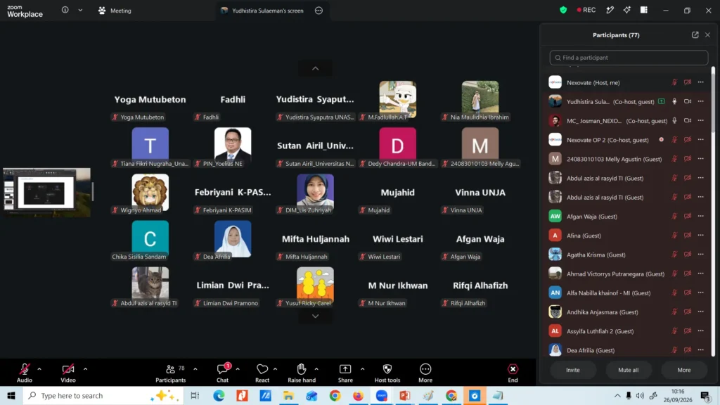
Task: Expand audio settings caret
Action: 39,368
